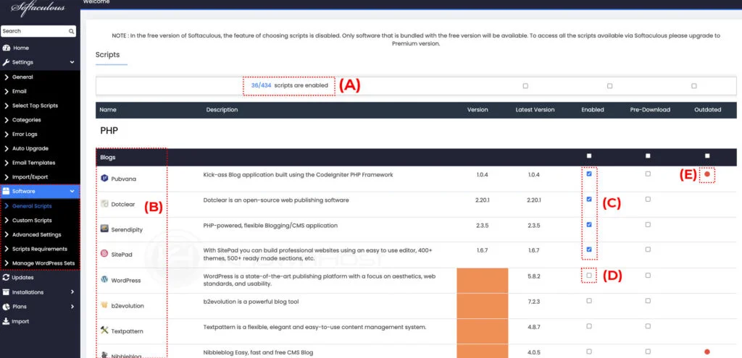This screenshot has width=742, height=358.
Task: Toggle Blogs category Pre-Download select-all checkbox
Action: (648, 156)
